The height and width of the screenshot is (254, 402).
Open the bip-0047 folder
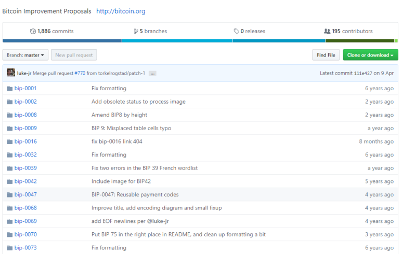(25, 195)
